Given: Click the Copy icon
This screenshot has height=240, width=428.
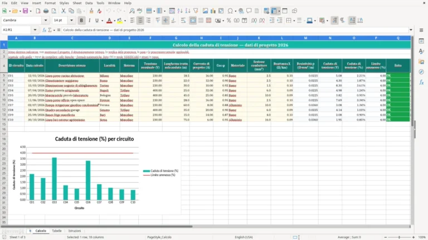Looking at the screenshot, I should 71,11.
